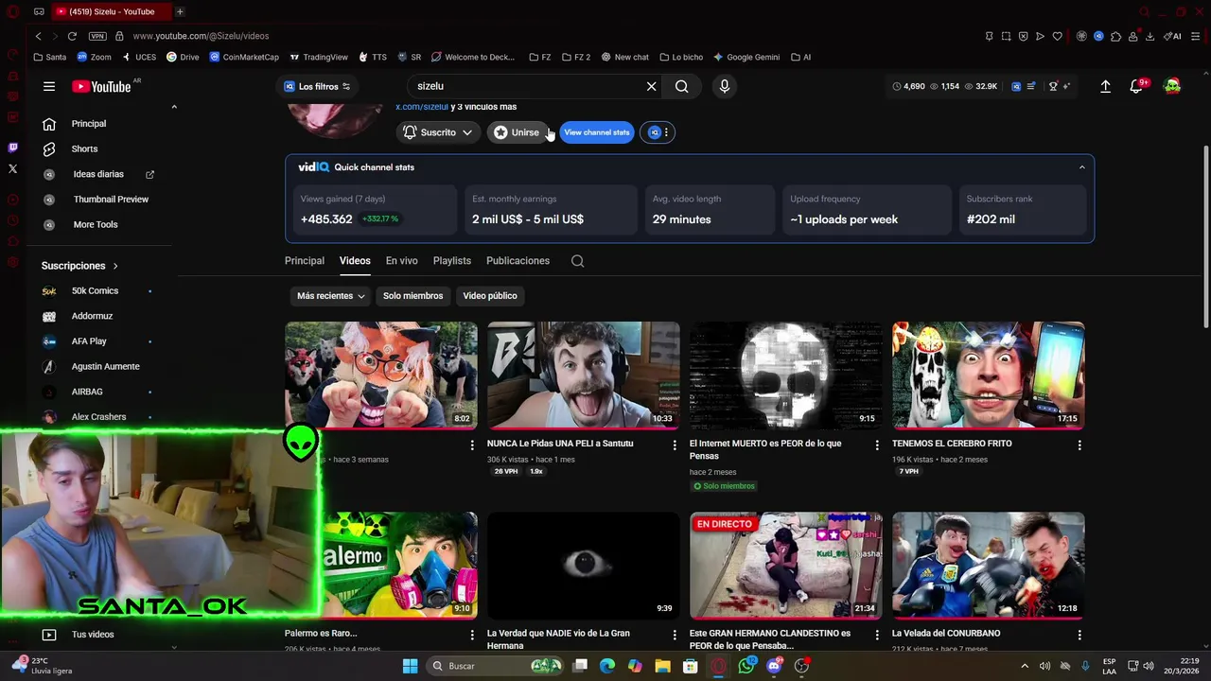
Task: Play the 'TENEMOS EL CEREBRO FRITO' thumbnail
Action: (x=988, y=375)
